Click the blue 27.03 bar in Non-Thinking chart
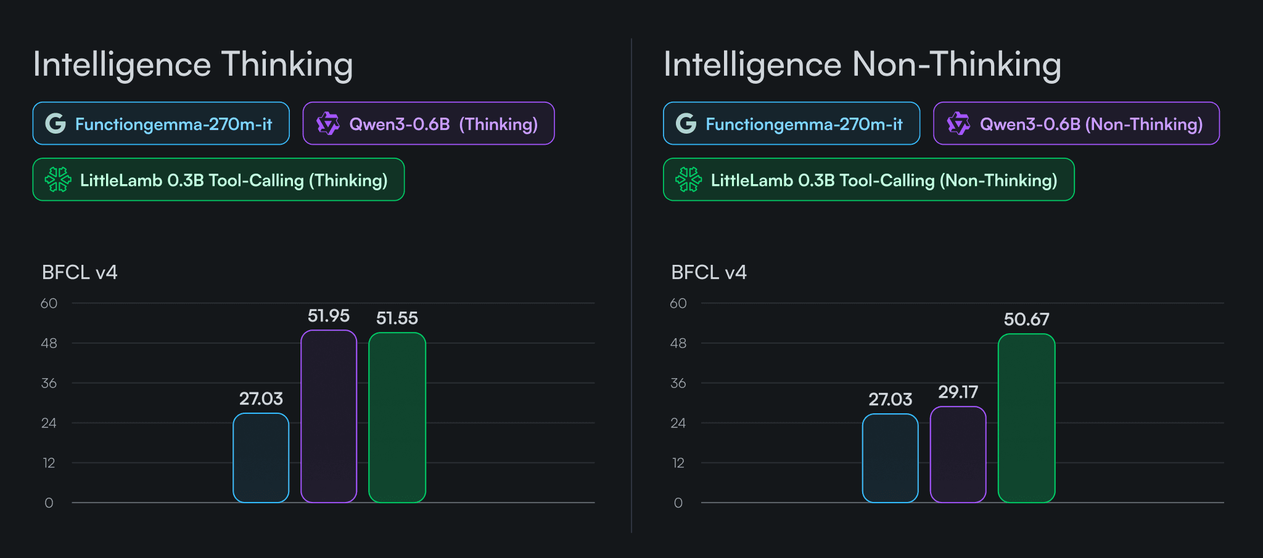1263x558 pixels. (x=890, y=458)
